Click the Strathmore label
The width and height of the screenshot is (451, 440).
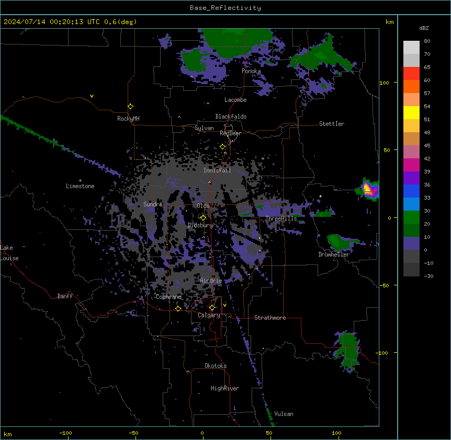click(x=270, y=318)
